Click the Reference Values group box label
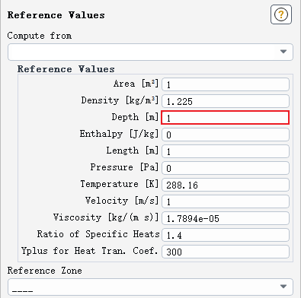301x298 pixels. point(66,69)
